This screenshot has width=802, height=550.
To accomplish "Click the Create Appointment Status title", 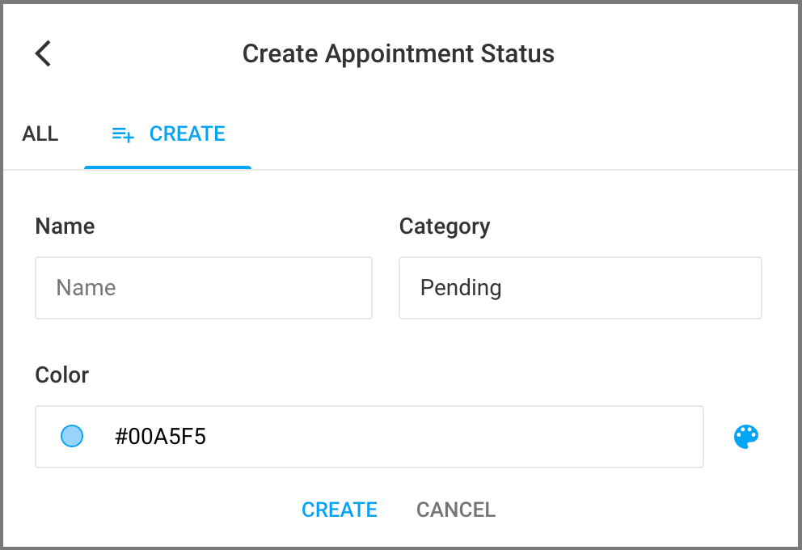I will point(398,53).
